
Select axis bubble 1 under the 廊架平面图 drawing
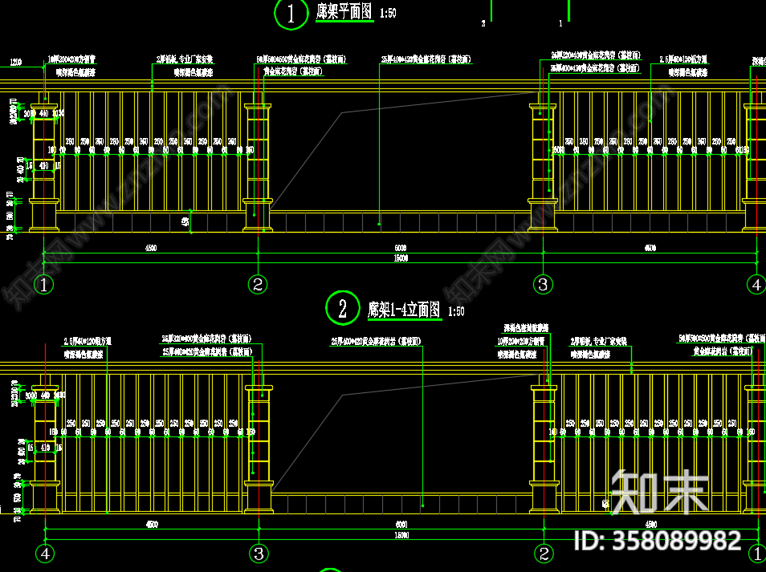pos(44,284)
